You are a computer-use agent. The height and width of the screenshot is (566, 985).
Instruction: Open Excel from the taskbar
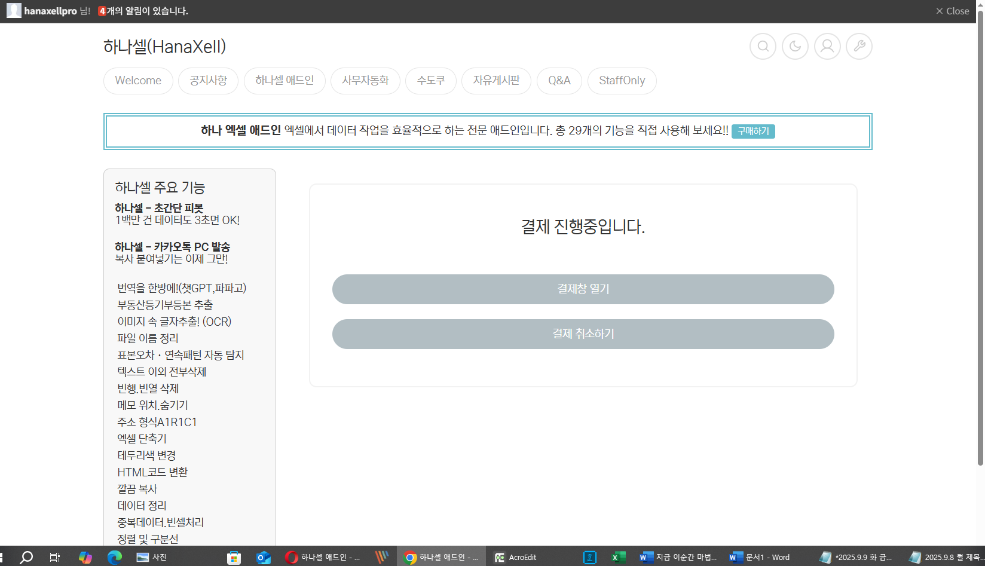coord(619,557)
